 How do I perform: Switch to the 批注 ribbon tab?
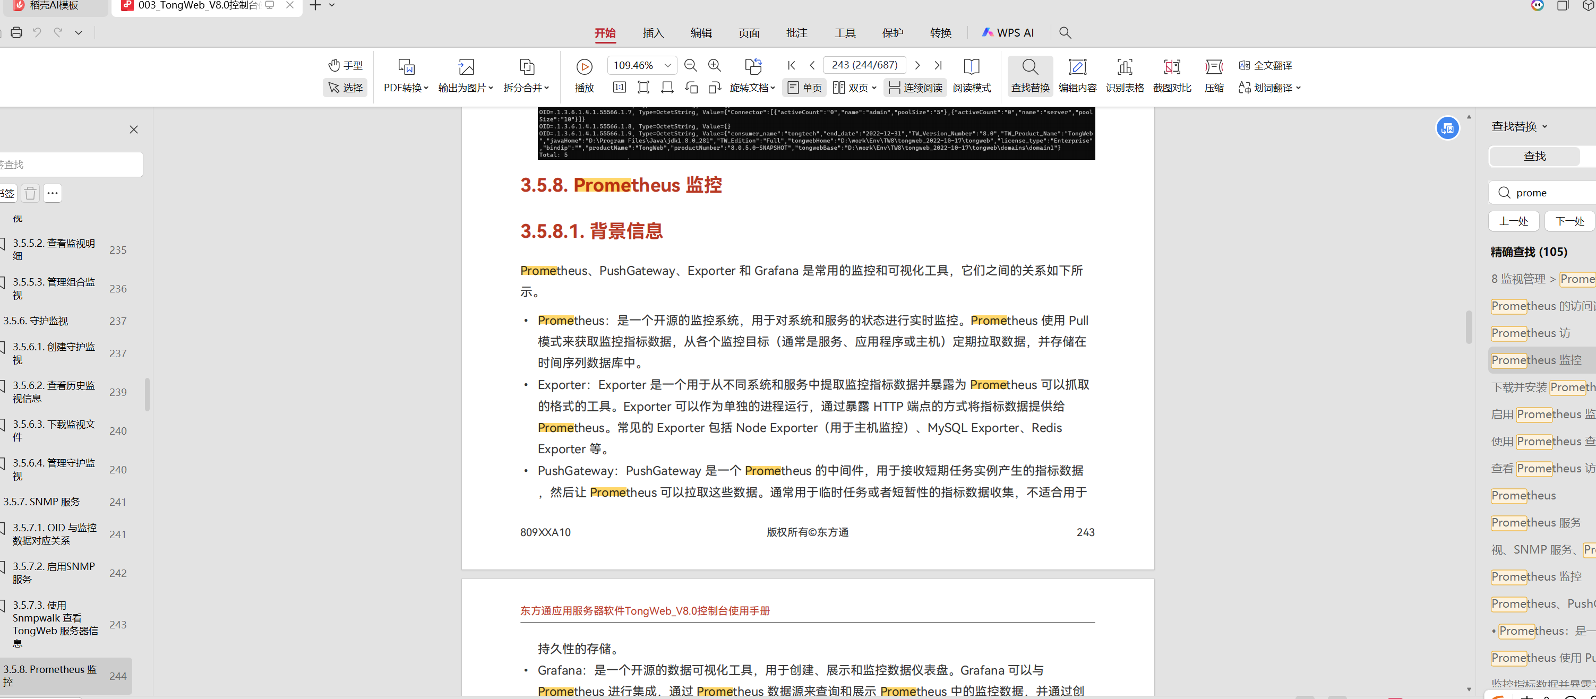pyautogui.click(x=797, y=33)
